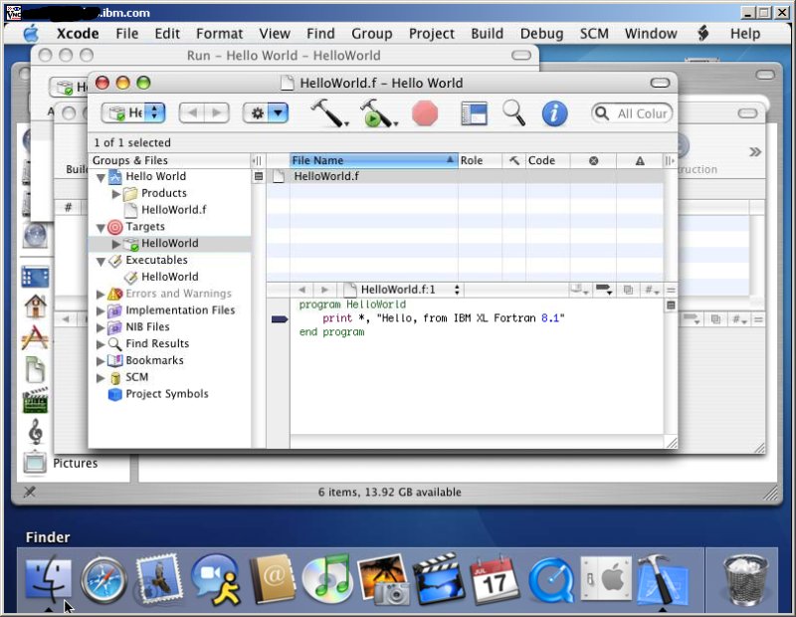Screen dimensions: 796x617
Task: Select Project Symbols in the sidebar
Action: point(166,394)
